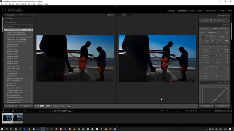Viewport: 234px width, 131px height.
Task: Open second window display icon in filmstrip bar
Action: click(8, 111)
